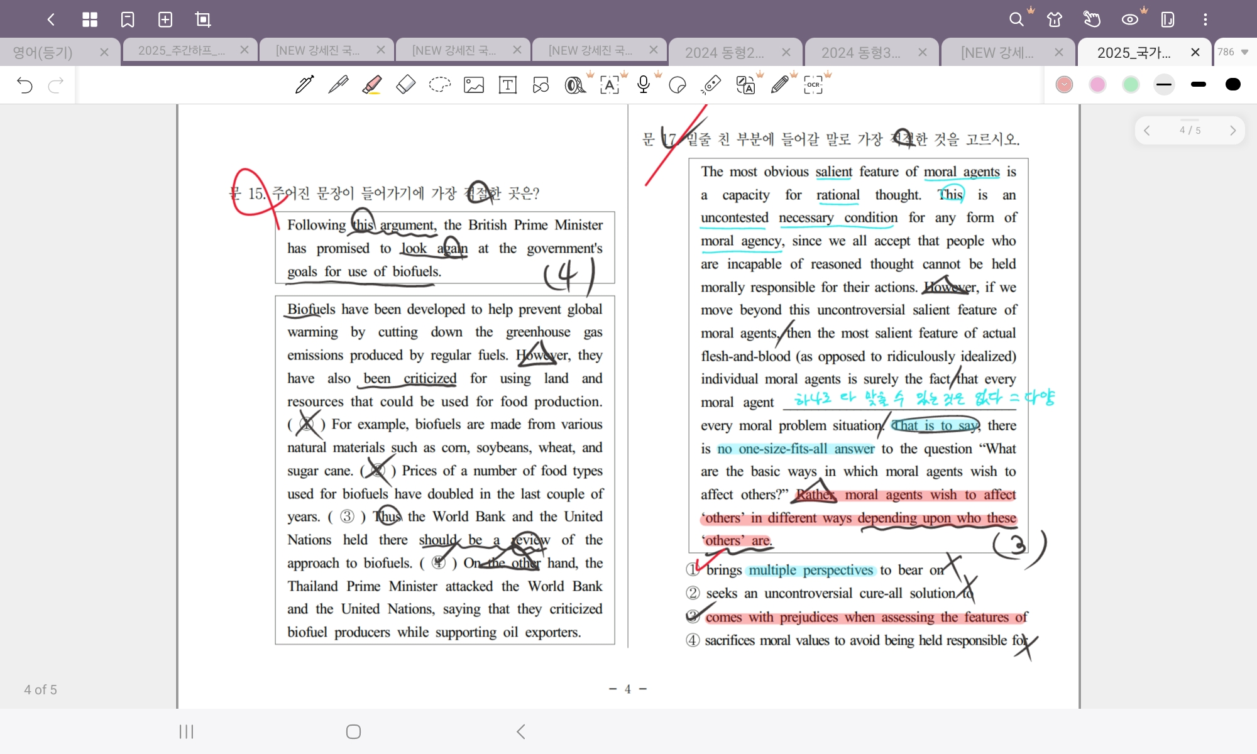Viewport: 1257px width, 754px height.
Task: Close the 2024 동형3 tab
Action: pyautogui.click(x=923, y=52)
